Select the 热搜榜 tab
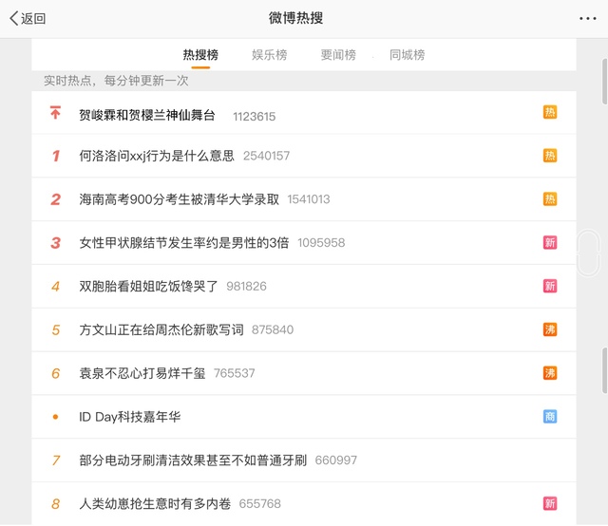 coord(200,55)
